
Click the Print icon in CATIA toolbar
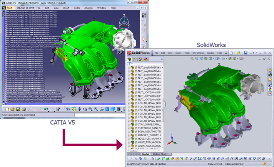[x=23, y=109]
